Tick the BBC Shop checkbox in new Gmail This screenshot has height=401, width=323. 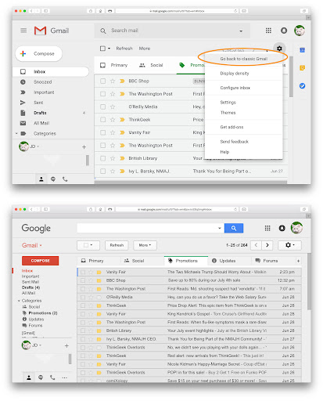(x=103, y=81)
